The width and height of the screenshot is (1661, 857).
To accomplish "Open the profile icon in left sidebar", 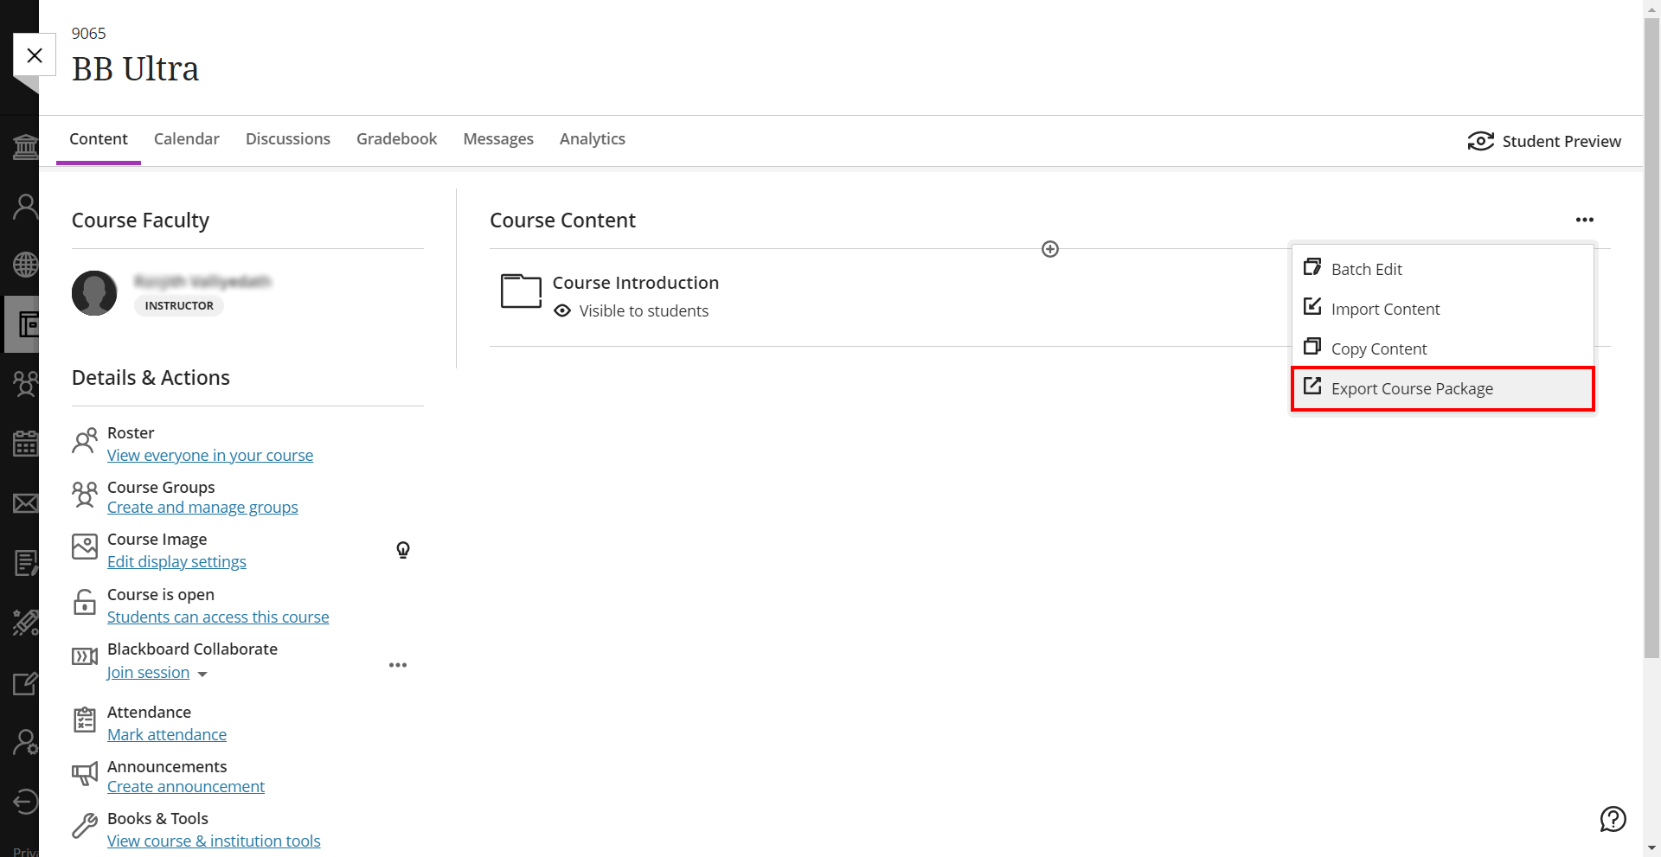I will pyautogui.click(x=25, y=207).
